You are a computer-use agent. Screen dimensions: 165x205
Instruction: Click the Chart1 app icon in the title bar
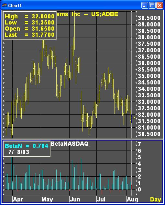coord(5,5)
